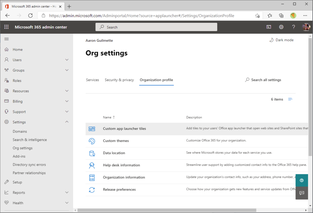This screenshot has width=313, height=213.
Task: Click the Release preferences sync icon
Action: (92, 189)
